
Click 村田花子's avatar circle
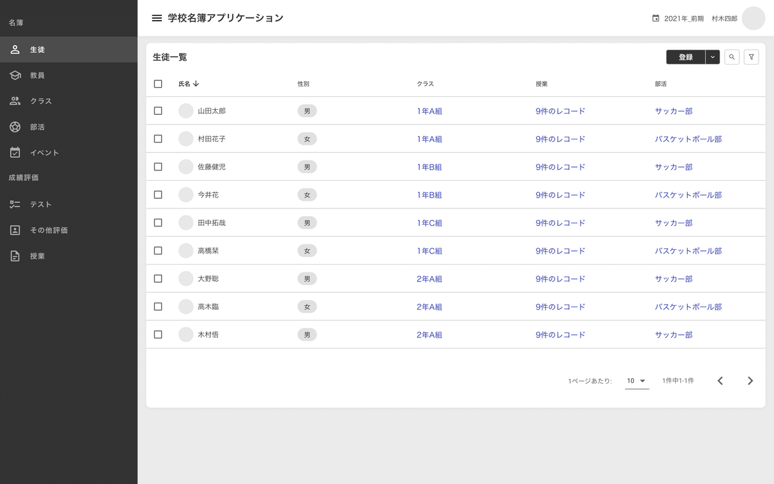coord(186,139)
